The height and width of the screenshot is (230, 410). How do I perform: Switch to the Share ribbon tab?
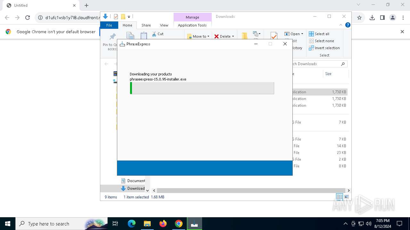coord(146,25)
